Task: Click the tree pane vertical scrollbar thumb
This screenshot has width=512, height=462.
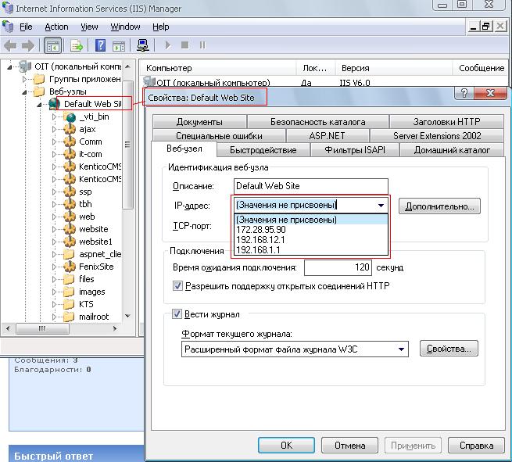Action: point(127,145)
